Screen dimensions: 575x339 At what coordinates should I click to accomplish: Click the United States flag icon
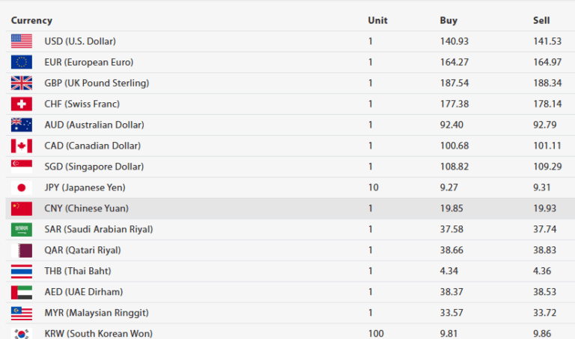pyautogui.click(x=22, y=41)
